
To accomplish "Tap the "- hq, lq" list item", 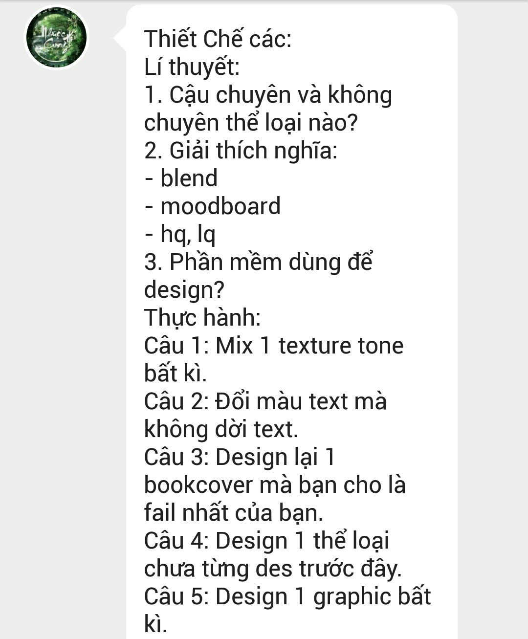I will tap(180, 235).
